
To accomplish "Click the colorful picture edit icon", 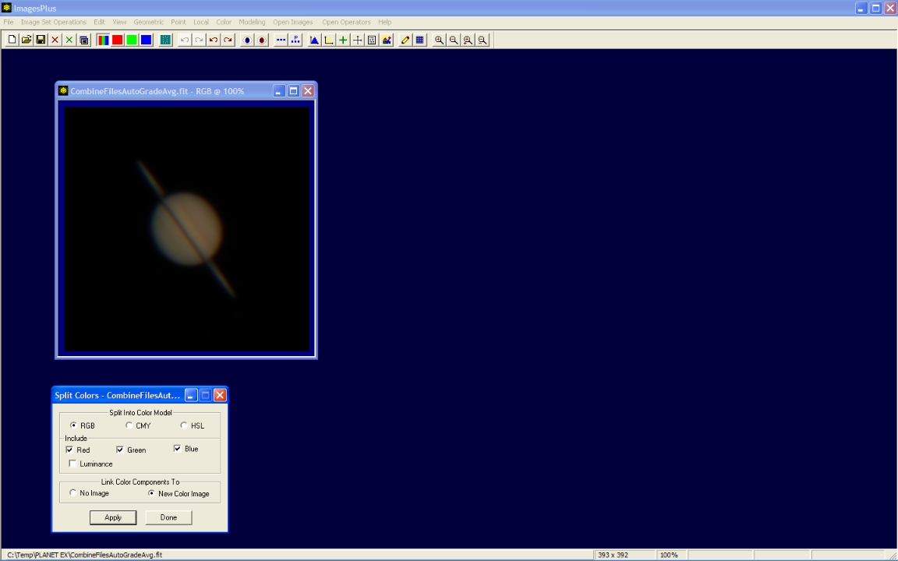I will [x=387, y=40].
